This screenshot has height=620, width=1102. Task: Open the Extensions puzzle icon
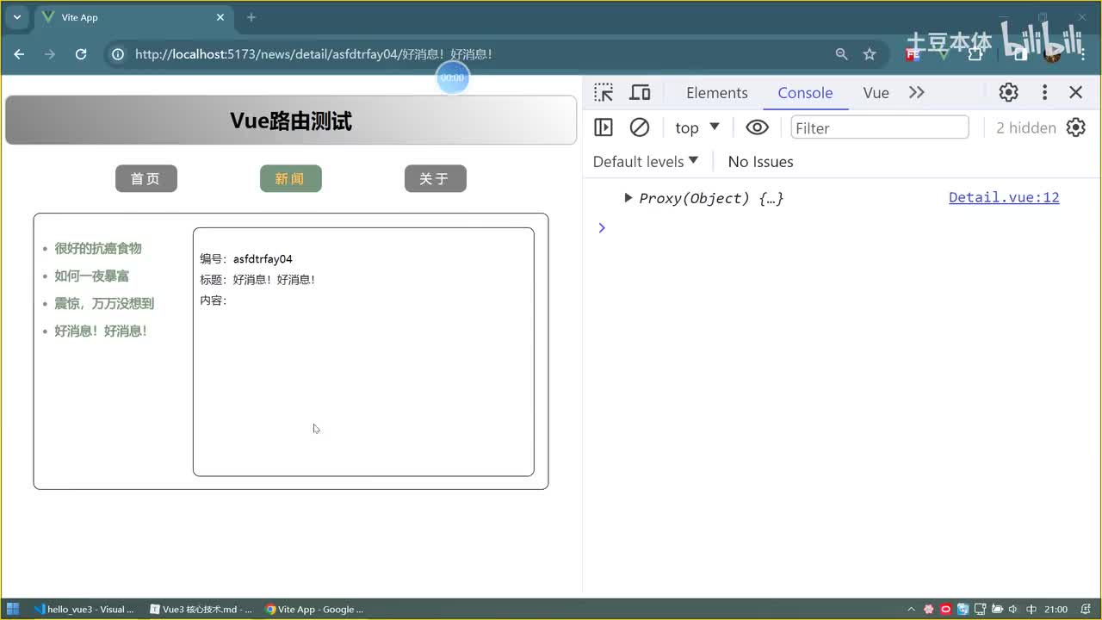click(x=975, y=54)
